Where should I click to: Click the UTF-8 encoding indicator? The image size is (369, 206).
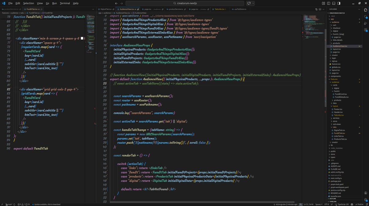(327, 204)
